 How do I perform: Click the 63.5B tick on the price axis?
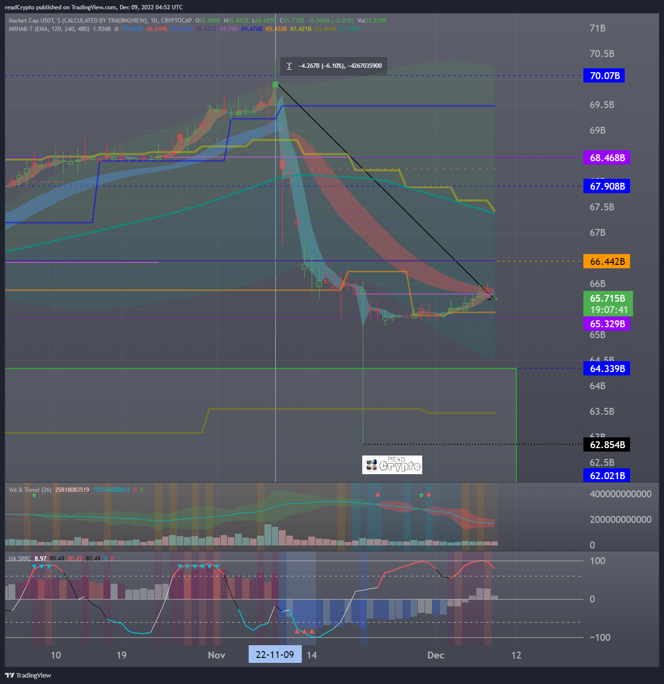coord(602,411)
